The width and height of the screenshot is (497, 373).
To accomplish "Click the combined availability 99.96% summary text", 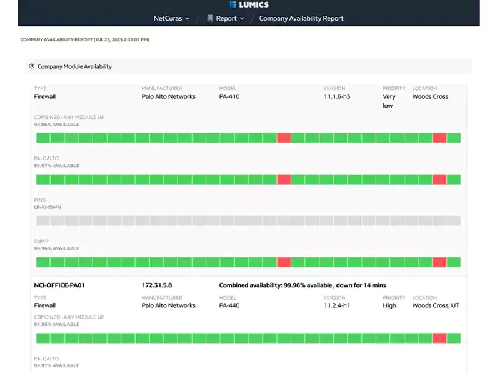I will (303, 285).
